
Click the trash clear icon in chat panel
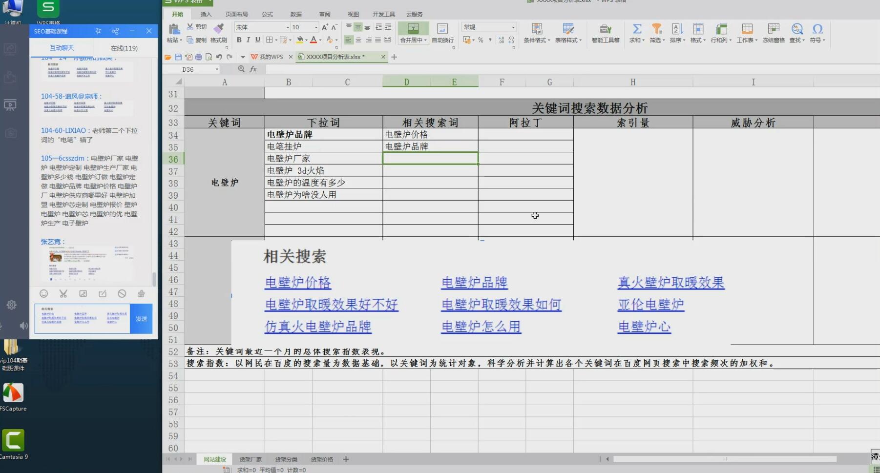[x=141, y=293]
